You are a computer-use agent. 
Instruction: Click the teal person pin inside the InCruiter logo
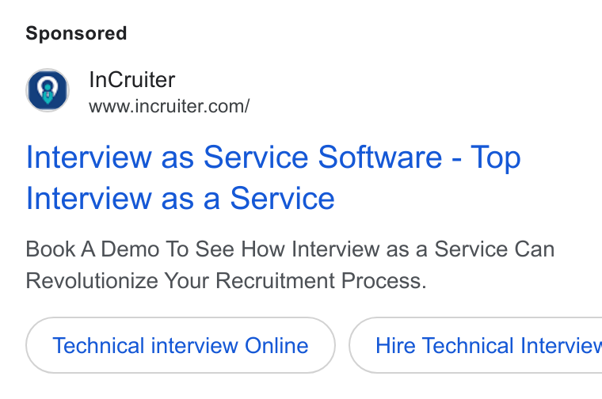point(48,91)
